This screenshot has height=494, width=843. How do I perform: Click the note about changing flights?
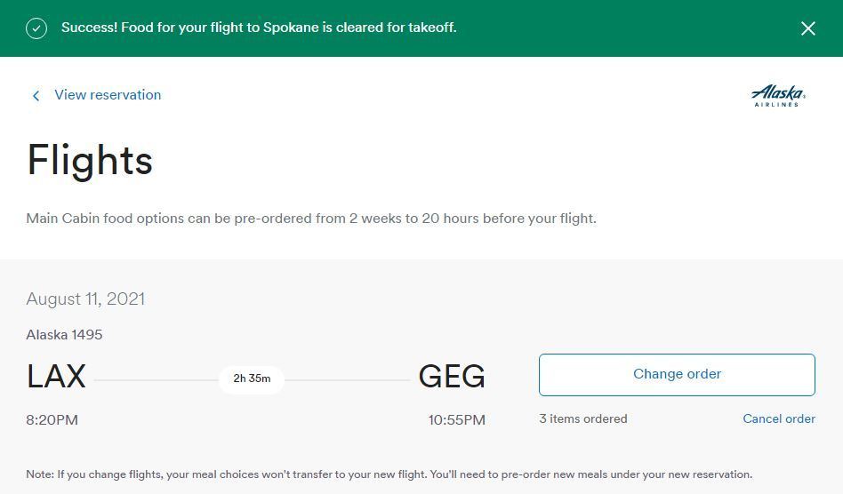[389, 474]
